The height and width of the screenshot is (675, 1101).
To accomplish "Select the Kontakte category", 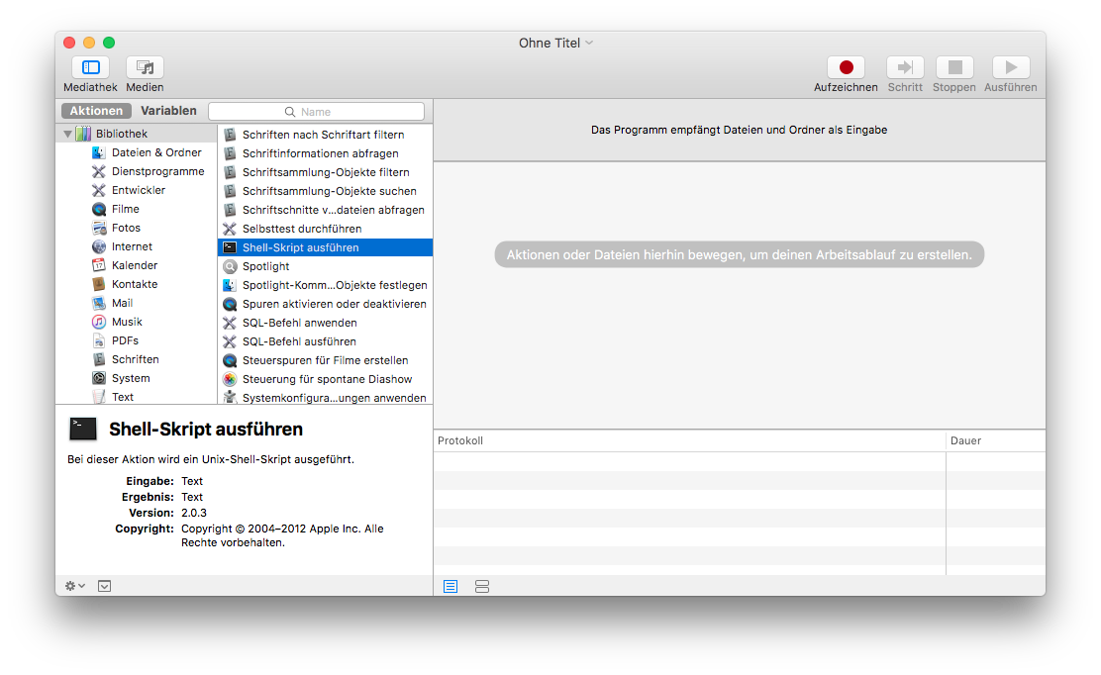I will [137, 284].
